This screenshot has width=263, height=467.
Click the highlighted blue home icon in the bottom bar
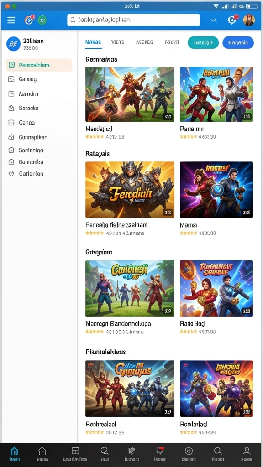pos(14,451)
